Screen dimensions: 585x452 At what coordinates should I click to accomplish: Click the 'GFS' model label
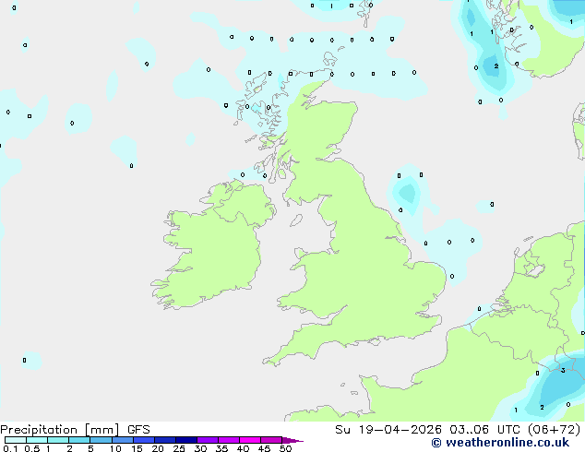coord(138,429)
